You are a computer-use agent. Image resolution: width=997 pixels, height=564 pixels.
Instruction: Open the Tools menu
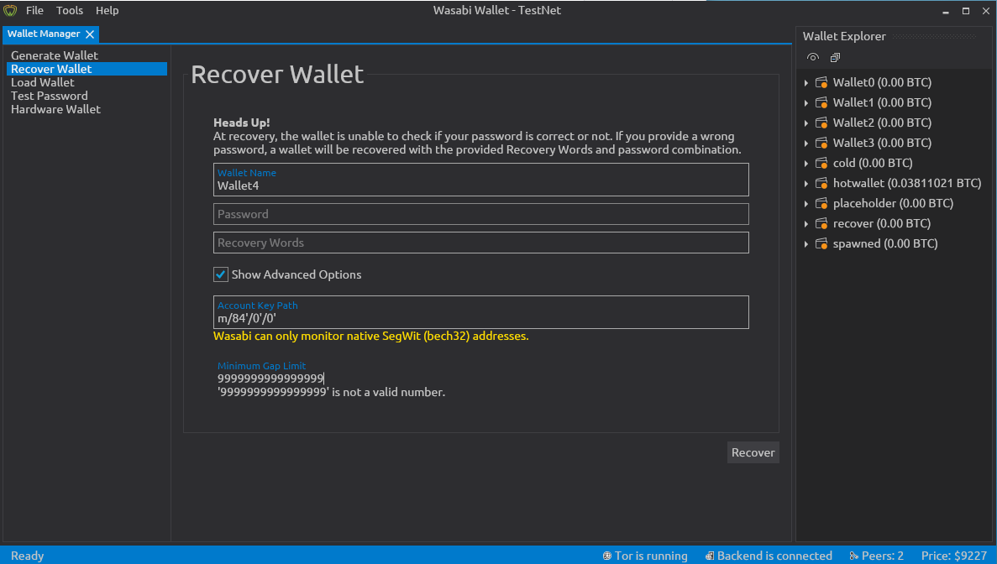click(70, 11)
